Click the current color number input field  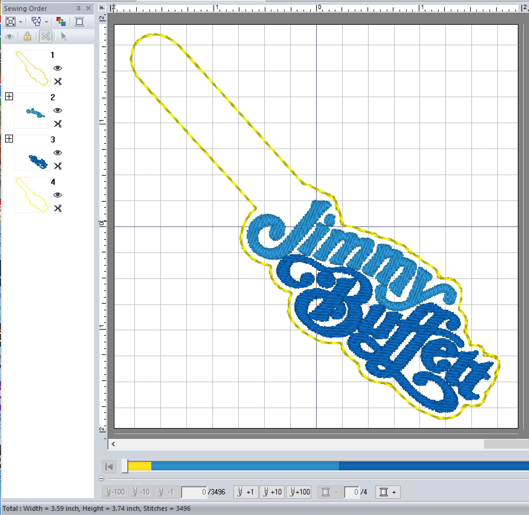[x=351, y=492]
